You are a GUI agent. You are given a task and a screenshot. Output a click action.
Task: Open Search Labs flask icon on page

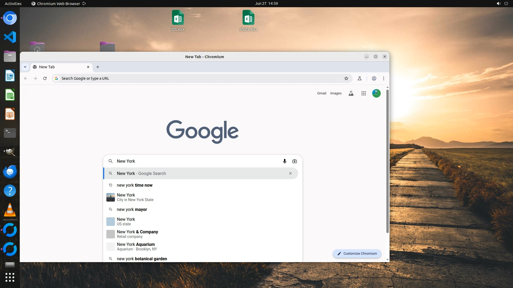click(x=351, y=93)
